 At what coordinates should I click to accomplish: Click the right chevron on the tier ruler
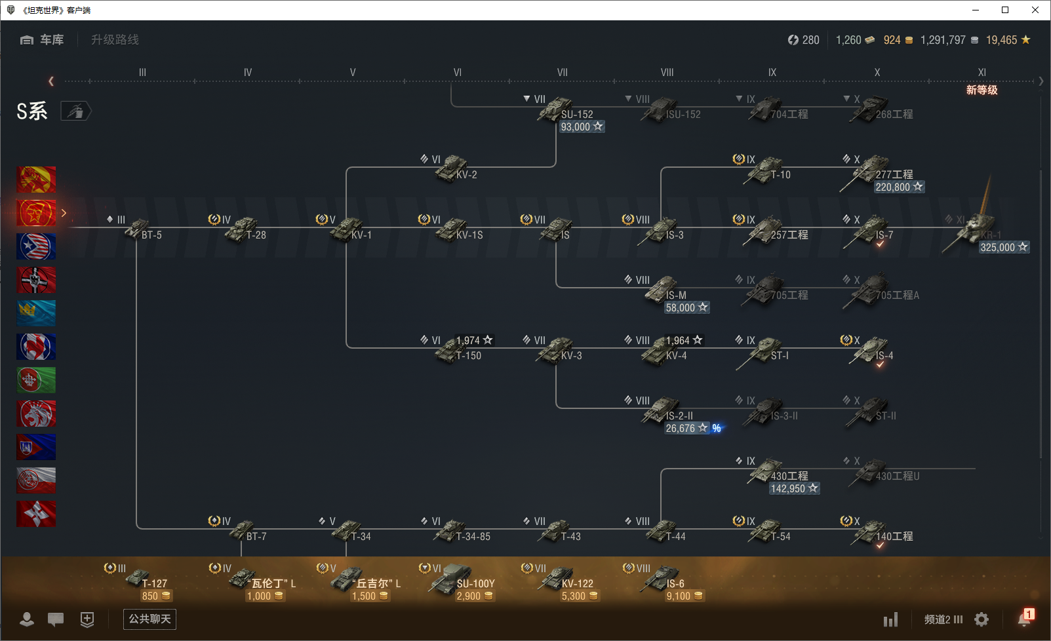click(x=1041, y=81)
